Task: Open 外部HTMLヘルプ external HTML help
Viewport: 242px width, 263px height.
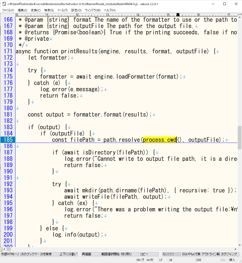Action: click(10, 254)
